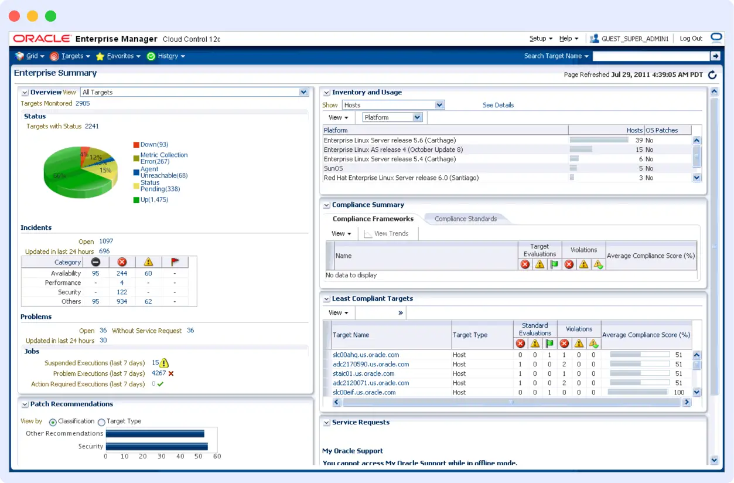
Task: Click the compliance score bar for slc00eif
Action: (638, 392)
